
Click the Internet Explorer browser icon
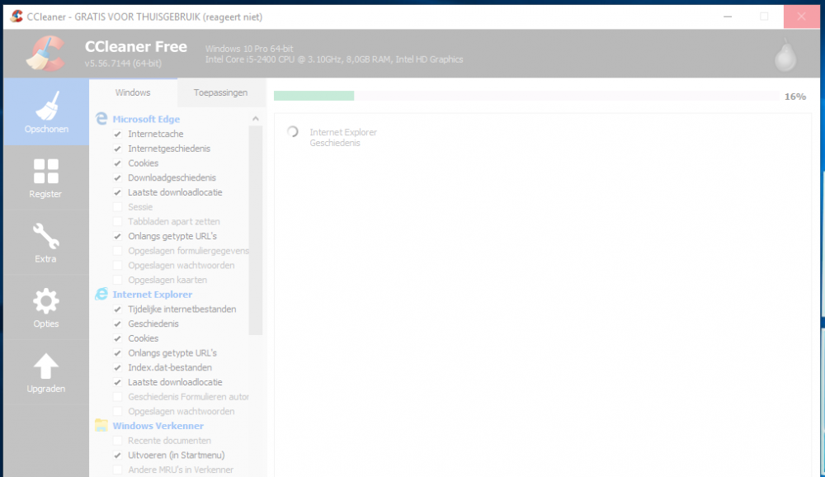[x=101, y=295]
